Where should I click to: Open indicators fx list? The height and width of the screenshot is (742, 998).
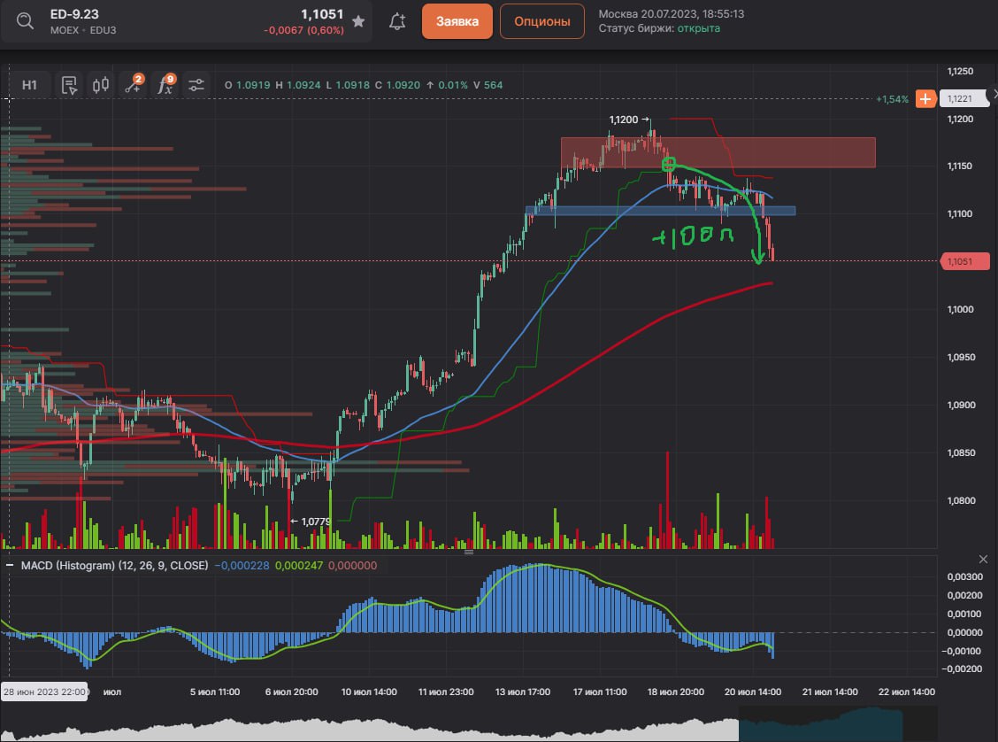(x=165, y=85)
